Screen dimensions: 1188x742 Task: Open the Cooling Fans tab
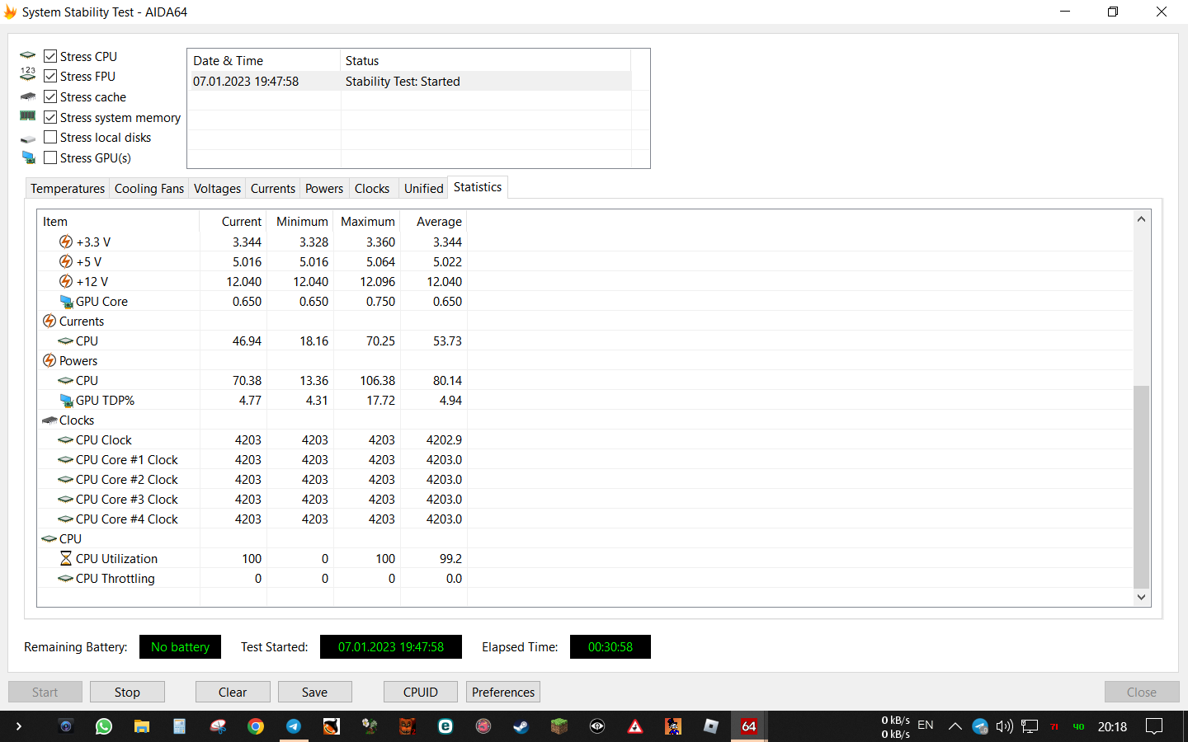click(x=149, y=189)
